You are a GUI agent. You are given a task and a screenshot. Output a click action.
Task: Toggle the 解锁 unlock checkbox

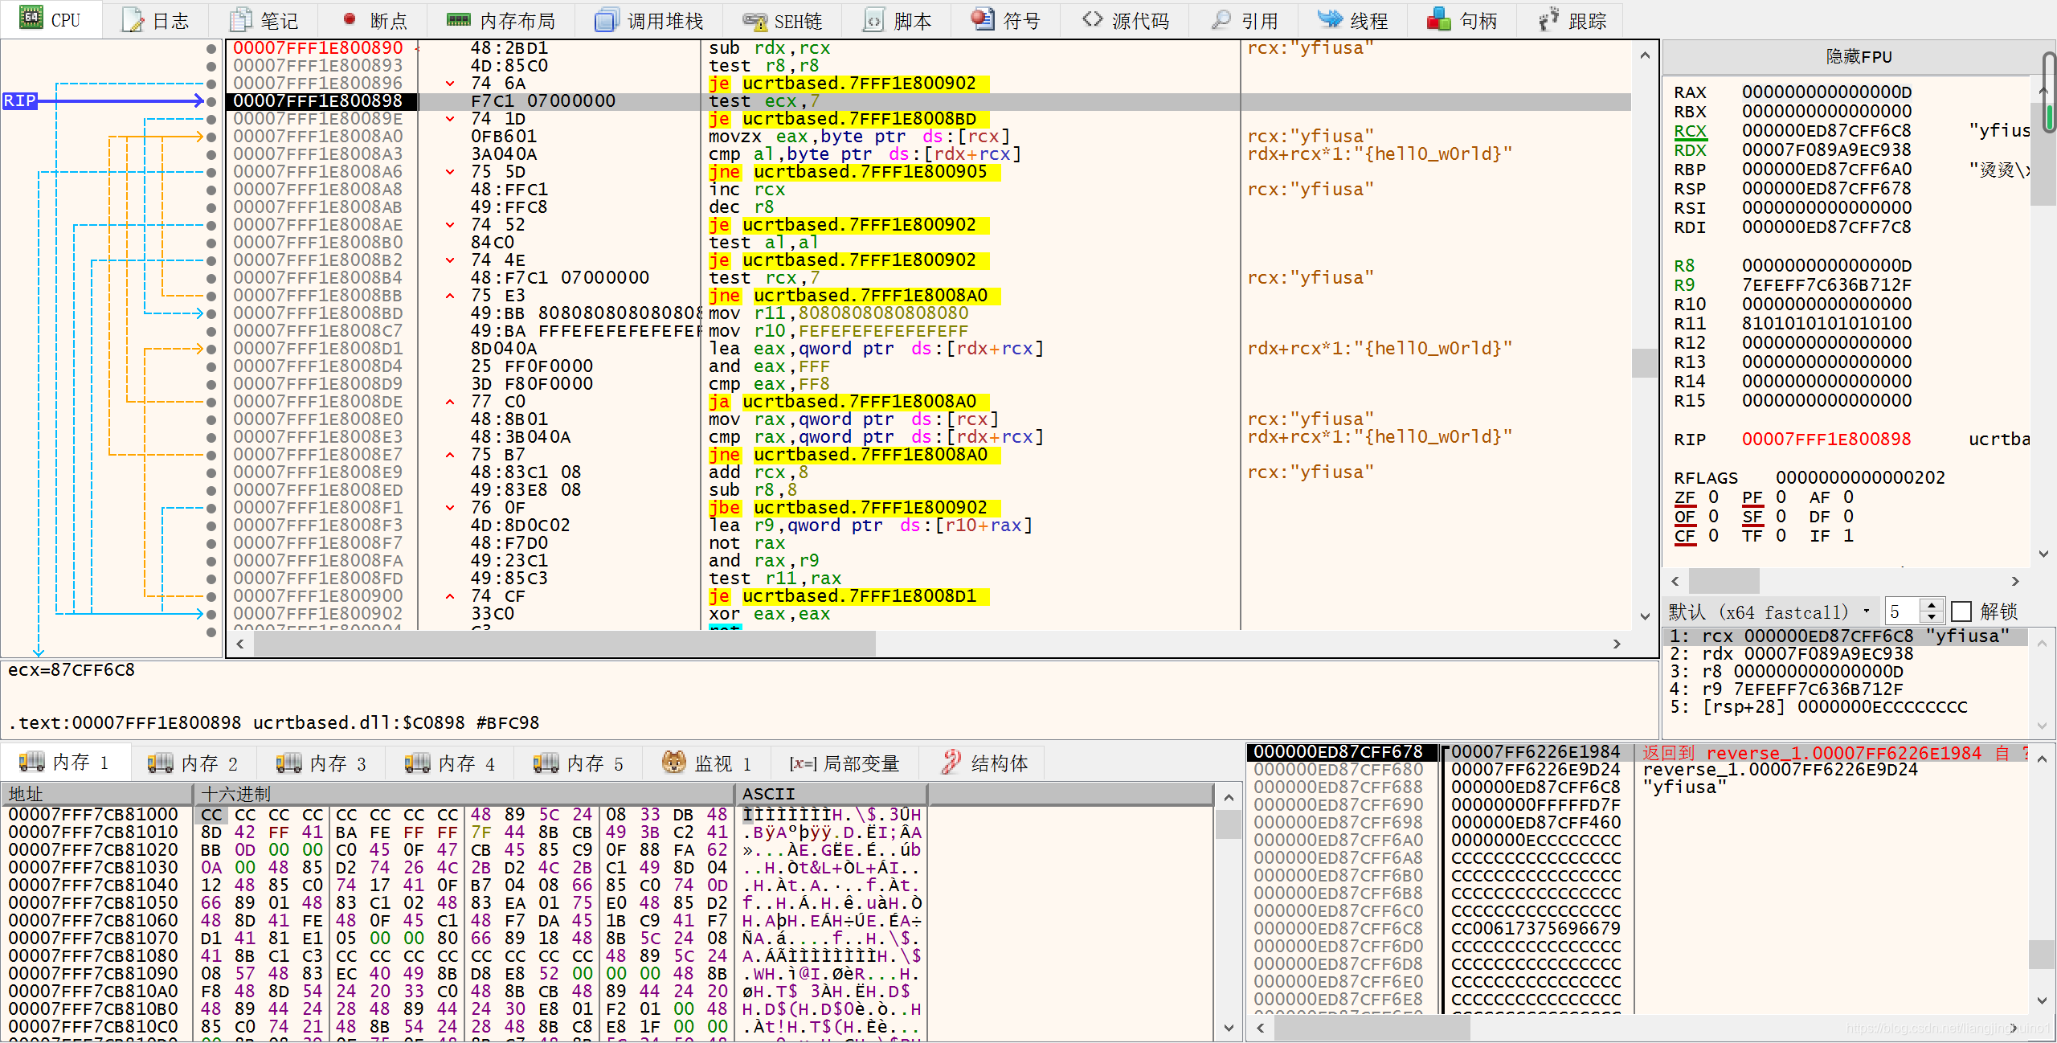(1961, 611)
